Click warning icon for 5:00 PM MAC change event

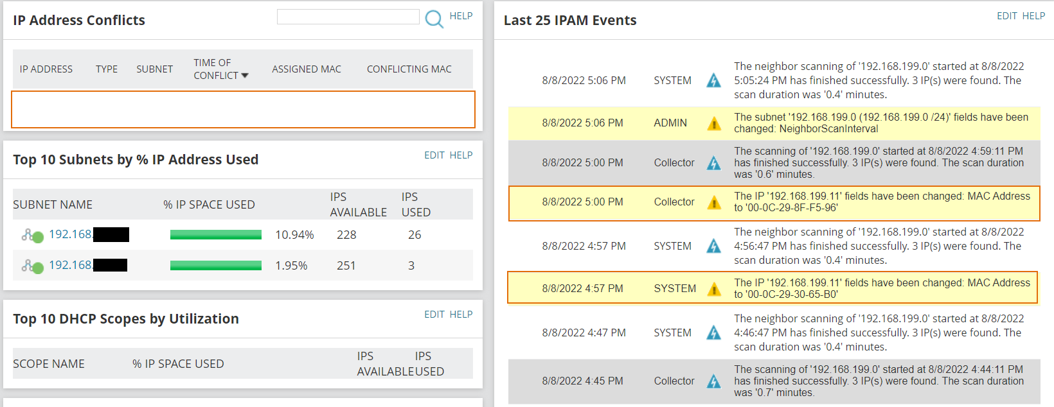[x=714, y=202]
